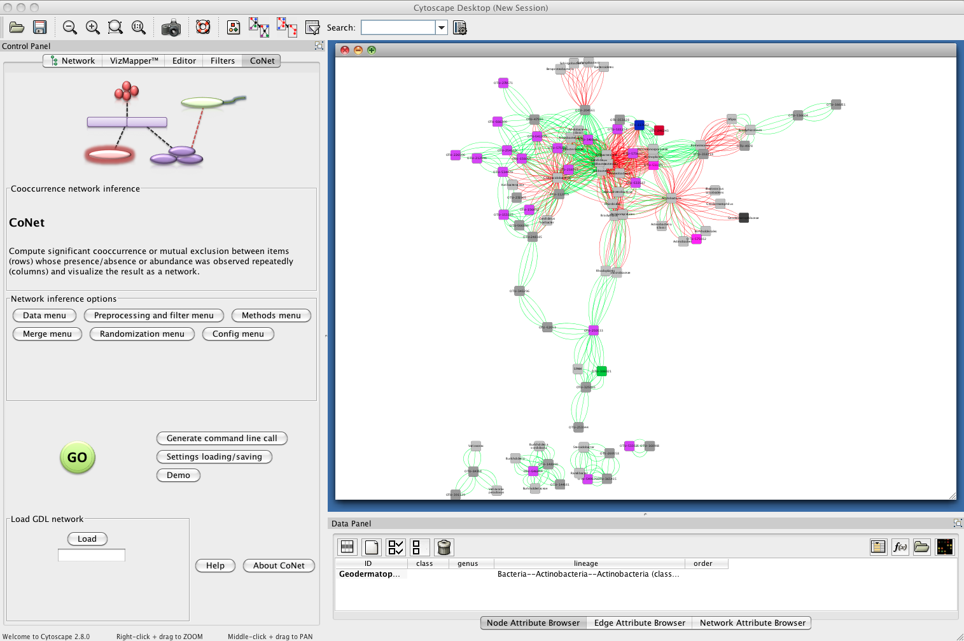Check all attributes in Data Panel

396,547
